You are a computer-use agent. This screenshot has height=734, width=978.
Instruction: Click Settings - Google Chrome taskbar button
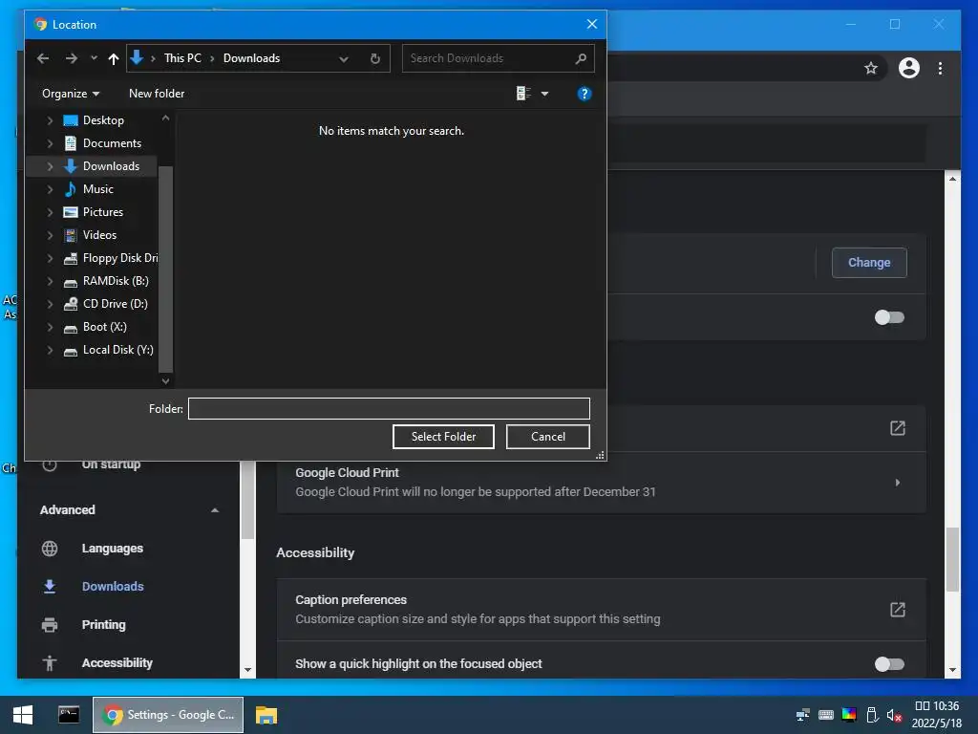tap(168, 715)
